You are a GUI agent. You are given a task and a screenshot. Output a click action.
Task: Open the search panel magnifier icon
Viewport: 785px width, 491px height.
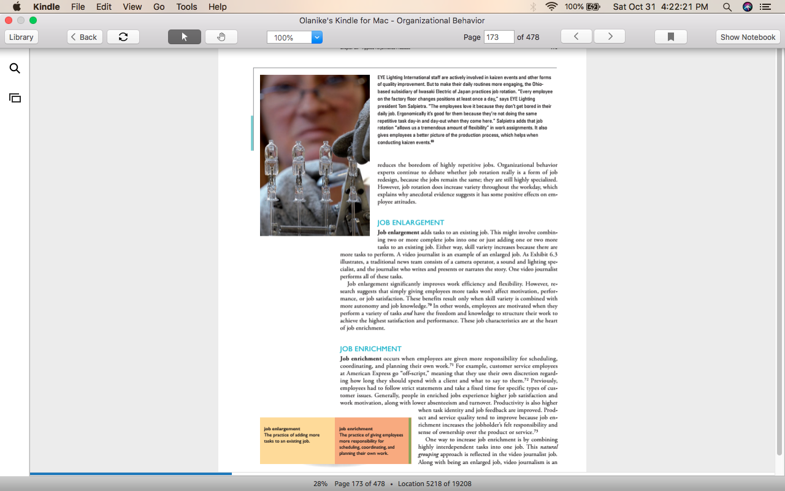[15, 69]
